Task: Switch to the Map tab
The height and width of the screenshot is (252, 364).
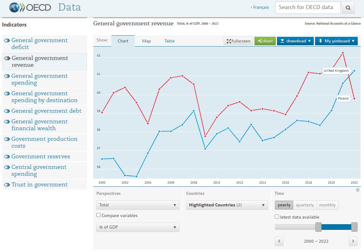Action: coord(146,41)
